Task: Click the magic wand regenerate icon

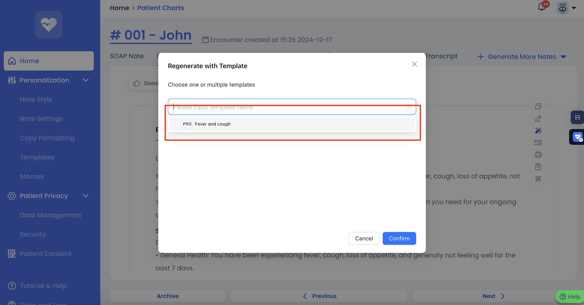Action: [x=538, y=131]
